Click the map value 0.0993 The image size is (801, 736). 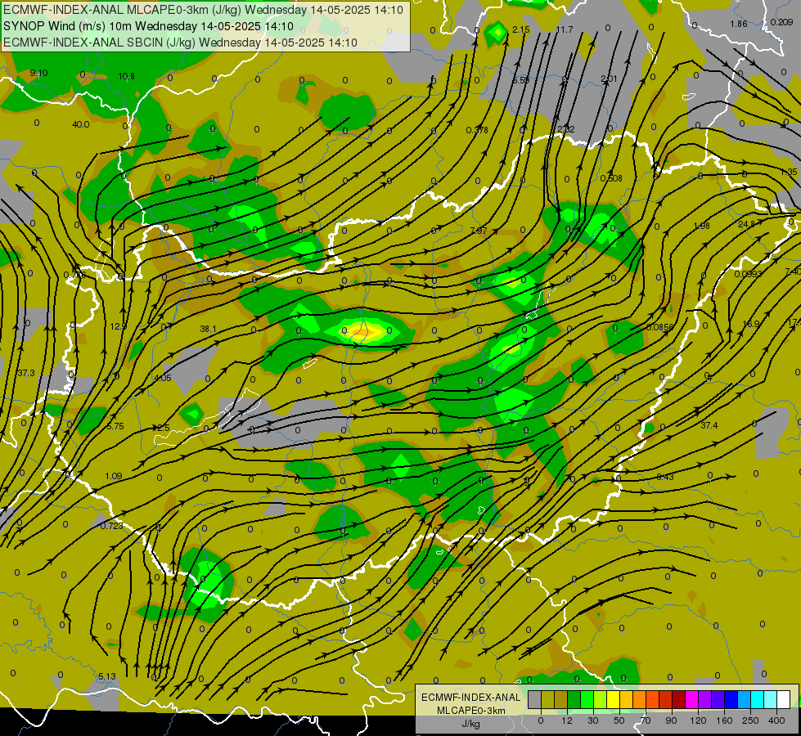(x=749, y=274)
